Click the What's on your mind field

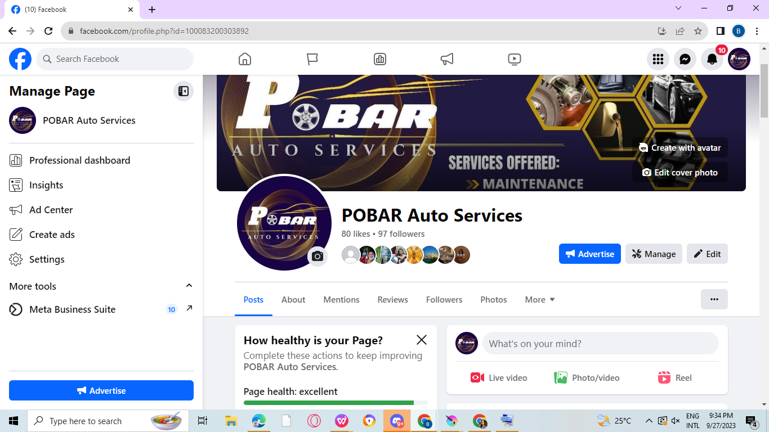click(x=601, y=343)
